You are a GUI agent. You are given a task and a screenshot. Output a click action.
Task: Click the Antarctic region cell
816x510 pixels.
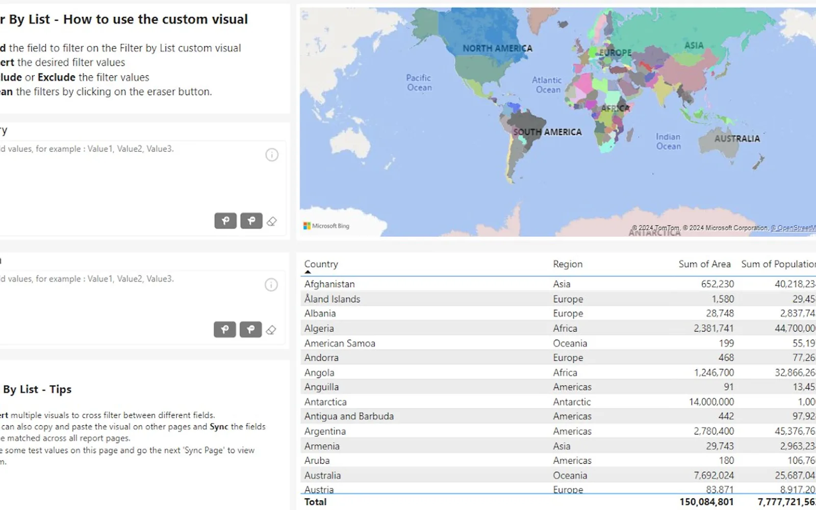coord(572,402)
